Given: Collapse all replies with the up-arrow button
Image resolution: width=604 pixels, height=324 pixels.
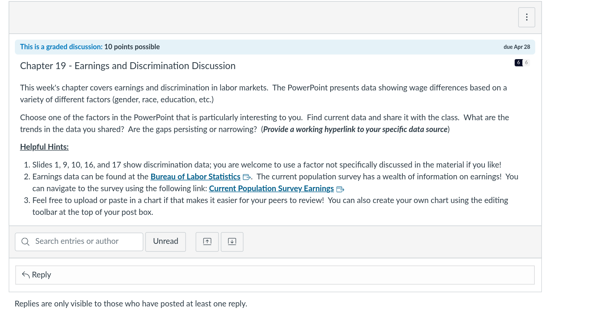Looking at the screenshot, I should 207,242.
